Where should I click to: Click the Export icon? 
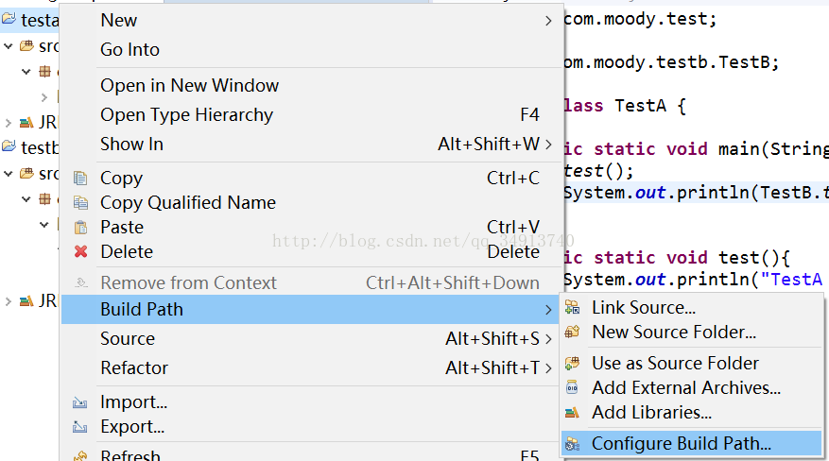79,427
